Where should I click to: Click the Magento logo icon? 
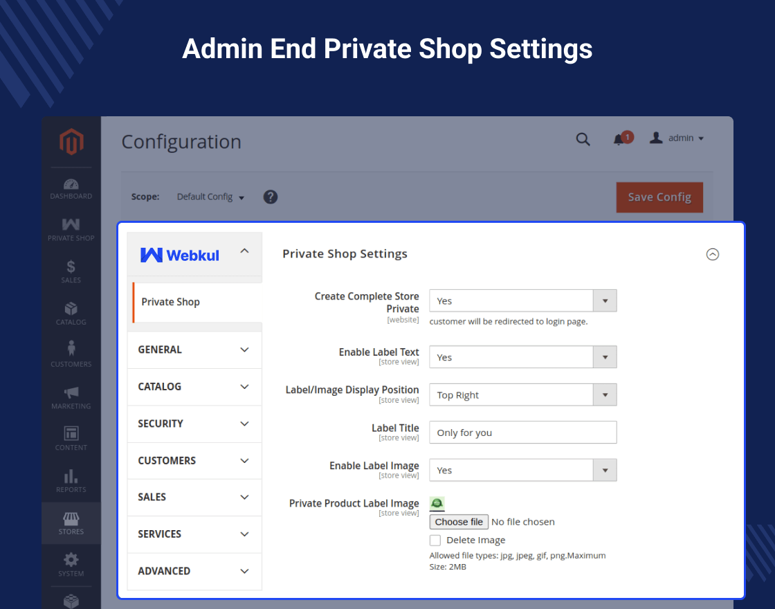[x=71, y=141]
